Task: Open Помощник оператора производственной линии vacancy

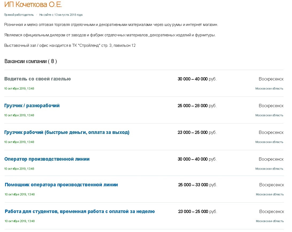Action: point(61,185)
